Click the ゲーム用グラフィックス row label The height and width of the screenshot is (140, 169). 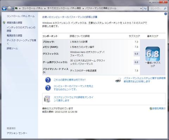pos(55,62)
